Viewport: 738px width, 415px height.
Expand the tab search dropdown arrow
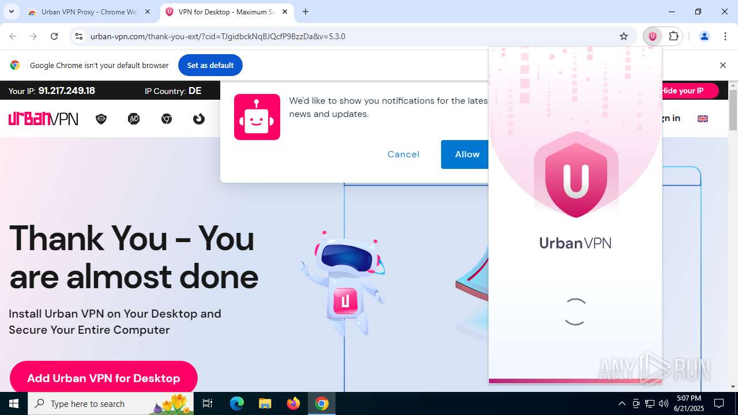coord(11,12)
